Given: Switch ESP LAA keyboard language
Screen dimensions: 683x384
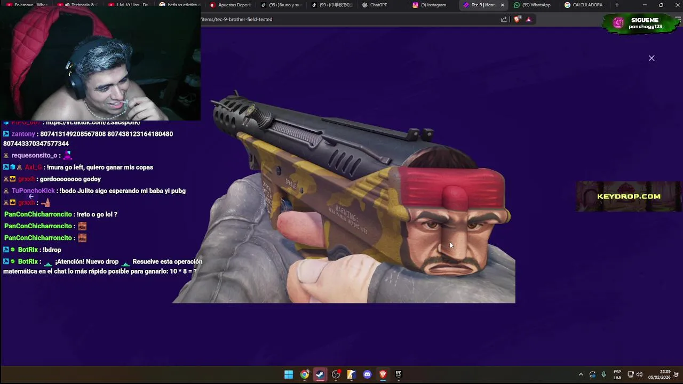Looking at the screenshot, I should coord(617,374).
